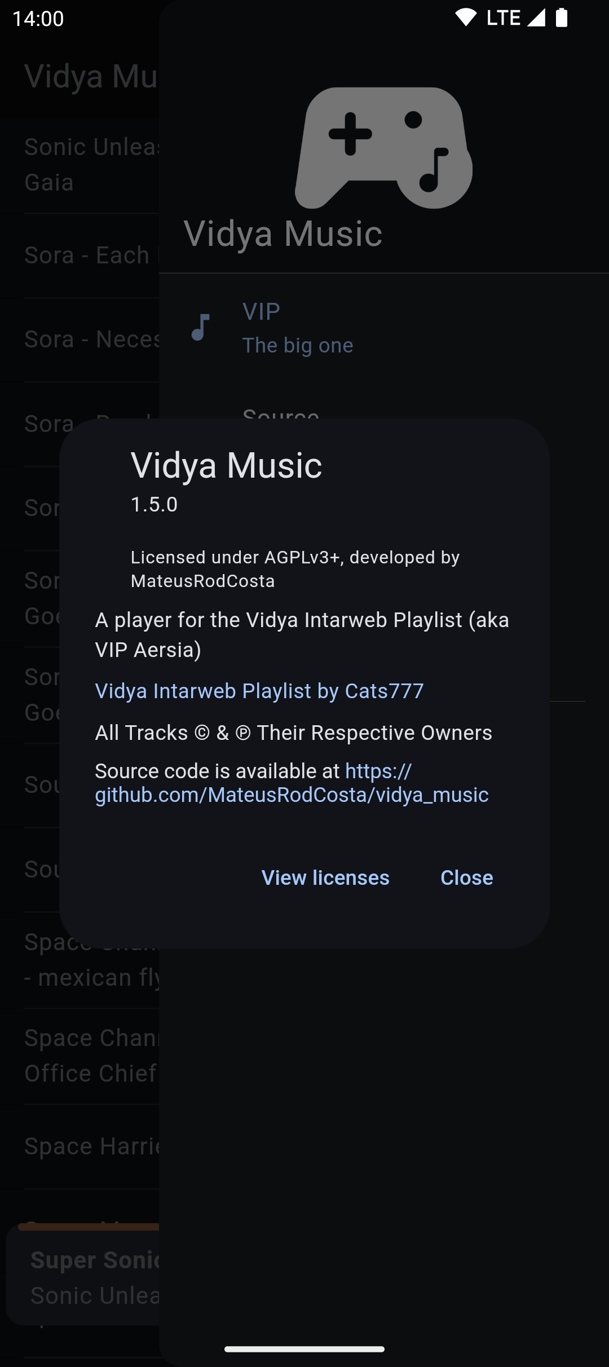Tap the battery icon in status bar

click(x=562, y=18)
